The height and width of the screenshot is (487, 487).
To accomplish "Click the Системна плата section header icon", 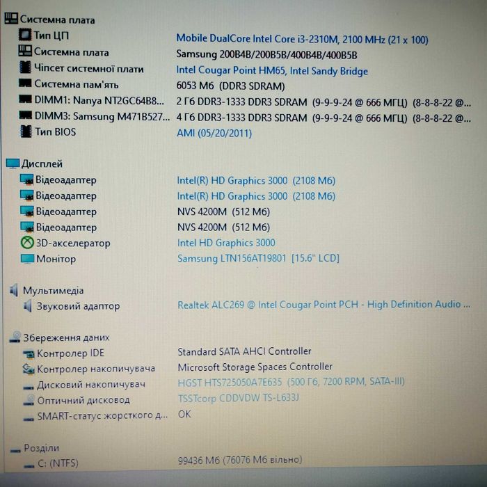I will coord(11,18).
